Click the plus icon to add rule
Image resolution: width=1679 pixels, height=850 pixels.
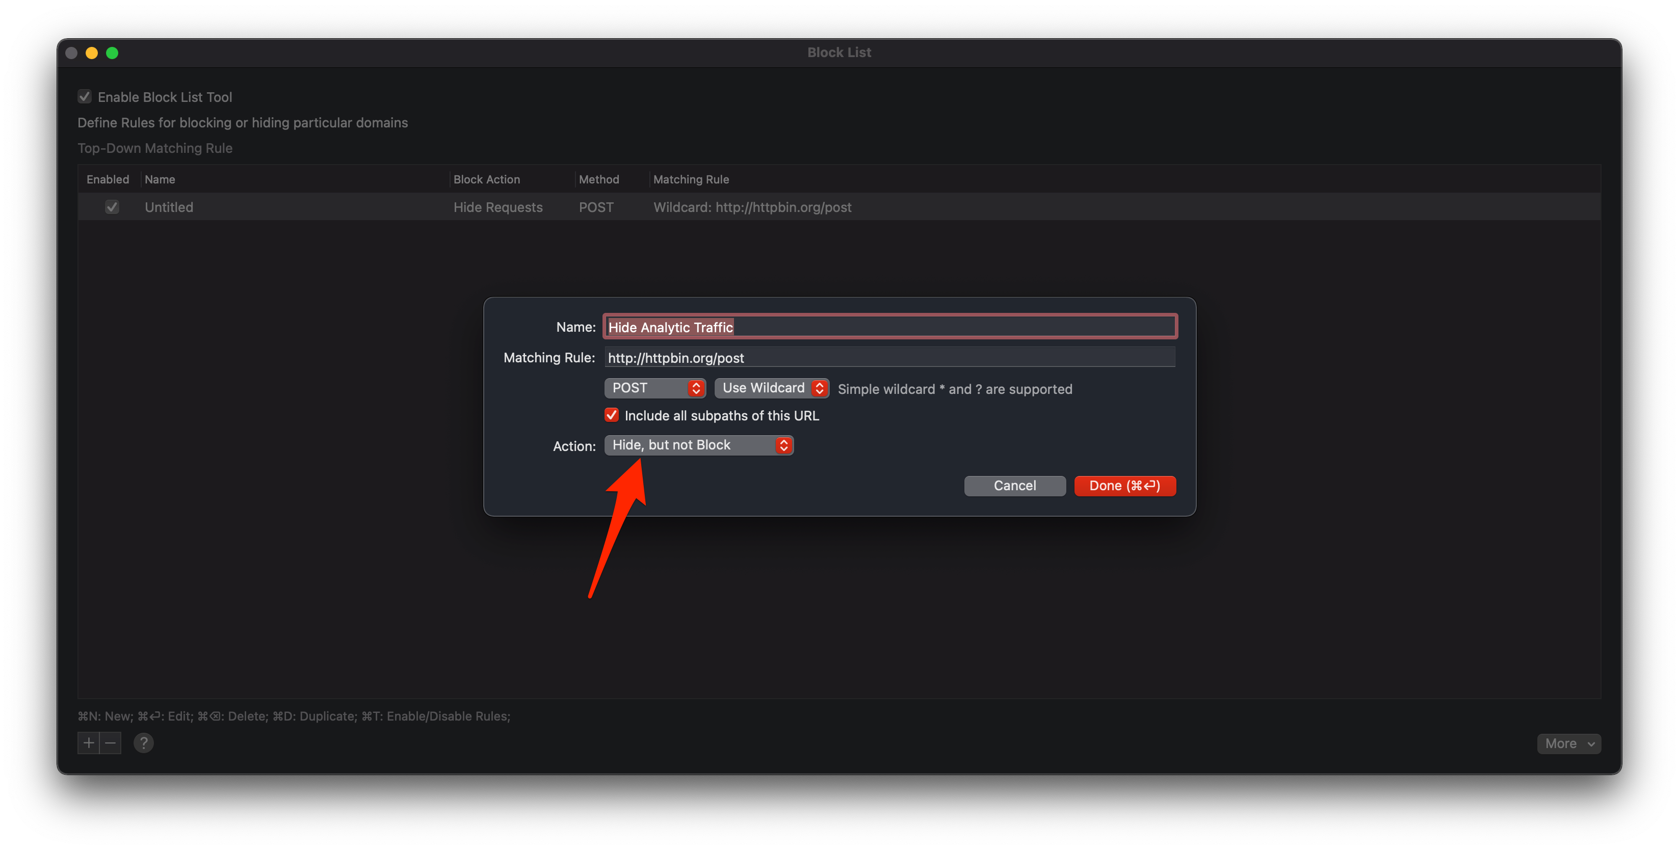pyautogui.click(x=89, y=743)
